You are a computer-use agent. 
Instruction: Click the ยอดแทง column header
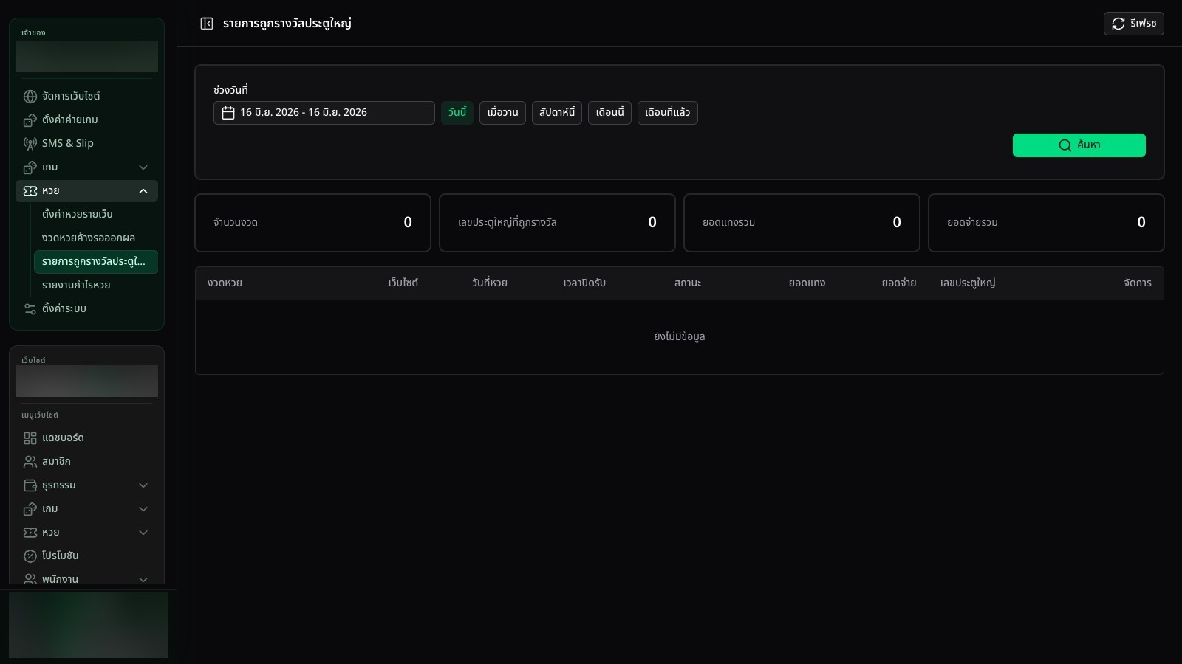[x=807, y=283]
